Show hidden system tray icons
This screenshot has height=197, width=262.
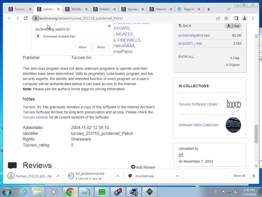click(210, 192)
